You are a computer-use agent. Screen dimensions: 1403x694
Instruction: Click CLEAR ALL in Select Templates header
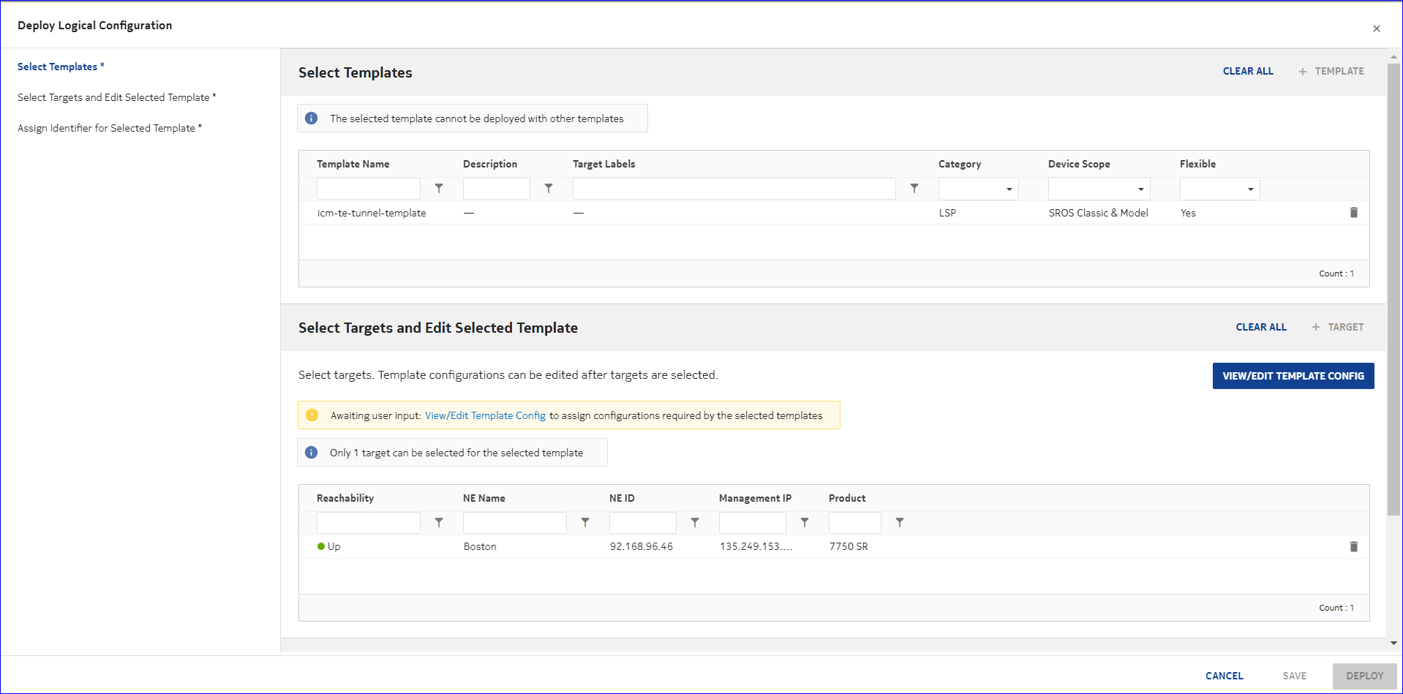[x=1248, y=71]
